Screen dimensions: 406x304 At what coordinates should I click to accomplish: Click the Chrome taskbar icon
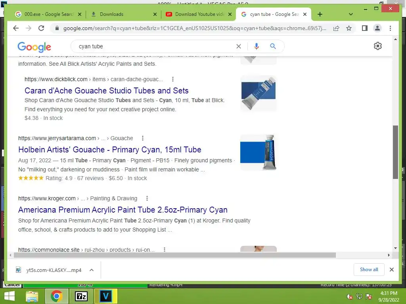(x=57, y=296)
